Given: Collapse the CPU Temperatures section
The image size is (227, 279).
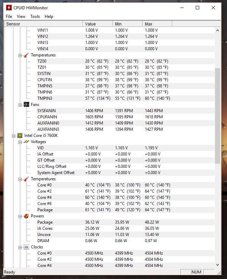Looking at the screenshot, I should (20, 179).
